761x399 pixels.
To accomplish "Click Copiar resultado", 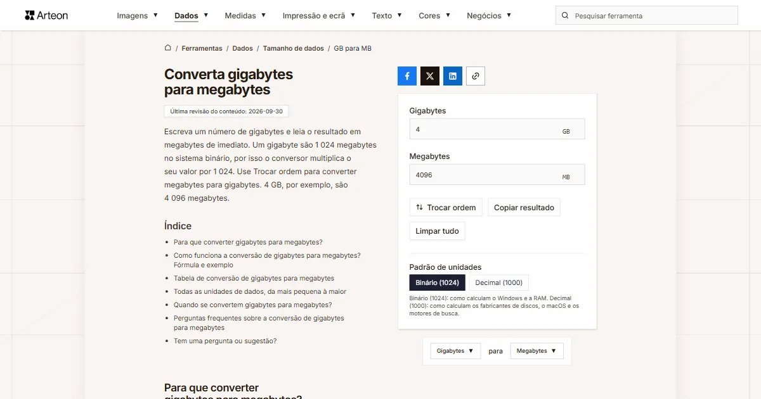I will click(524, 208).
